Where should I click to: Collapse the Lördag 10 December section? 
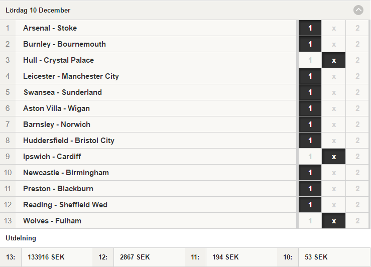click(358, 10)
